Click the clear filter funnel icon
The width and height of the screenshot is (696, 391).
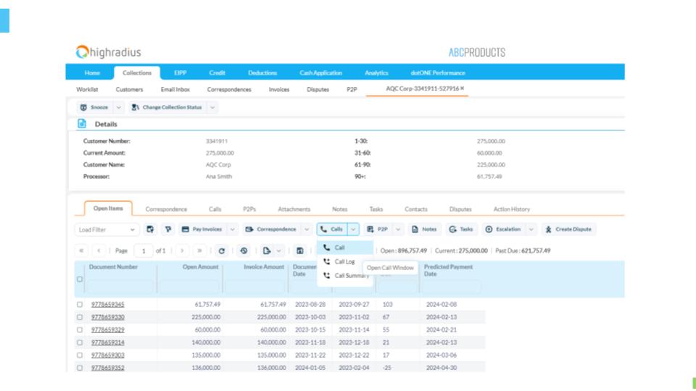point(167,230)
